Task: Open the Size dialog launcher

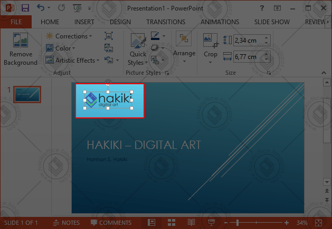Action: pos(269,73)
